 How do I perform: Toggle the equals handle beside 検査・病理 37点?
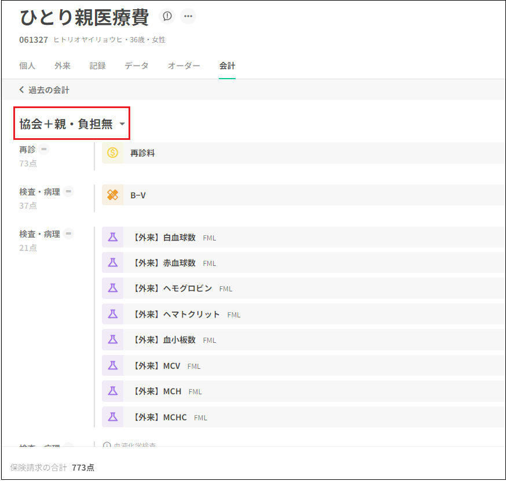[x=68, y=191]
